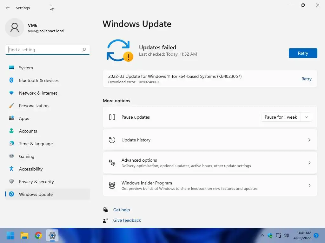The width and height of the screenshot is (325, 243).
Task: Open File Explorer from the taskbar
Action: [24, 235]
